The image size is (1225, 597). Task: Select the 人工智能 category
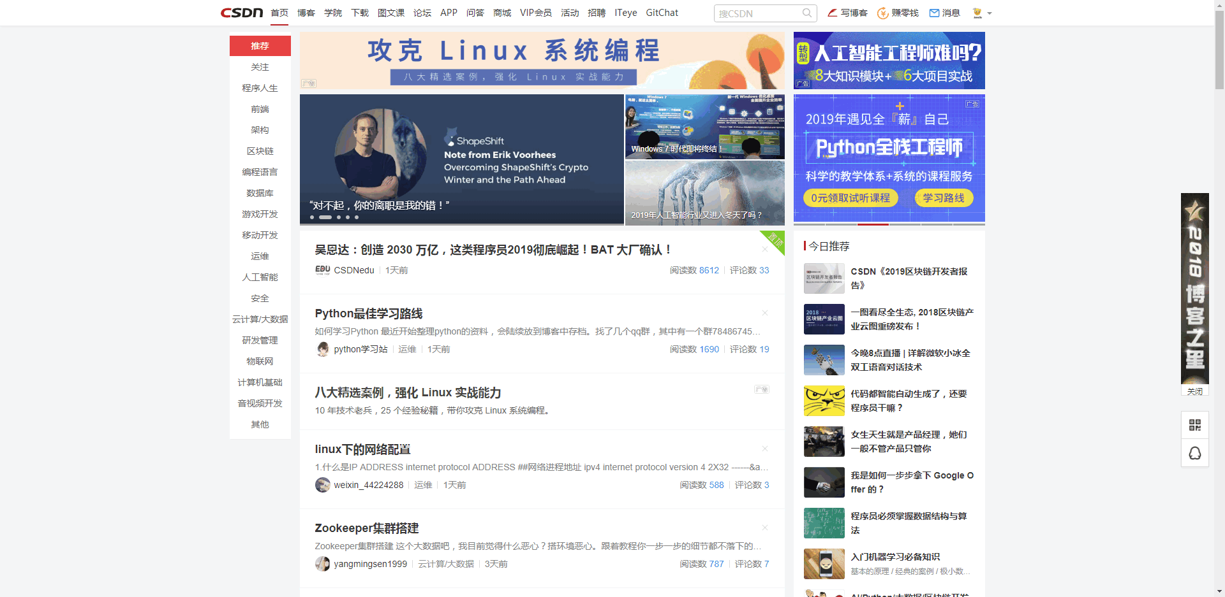260,277
